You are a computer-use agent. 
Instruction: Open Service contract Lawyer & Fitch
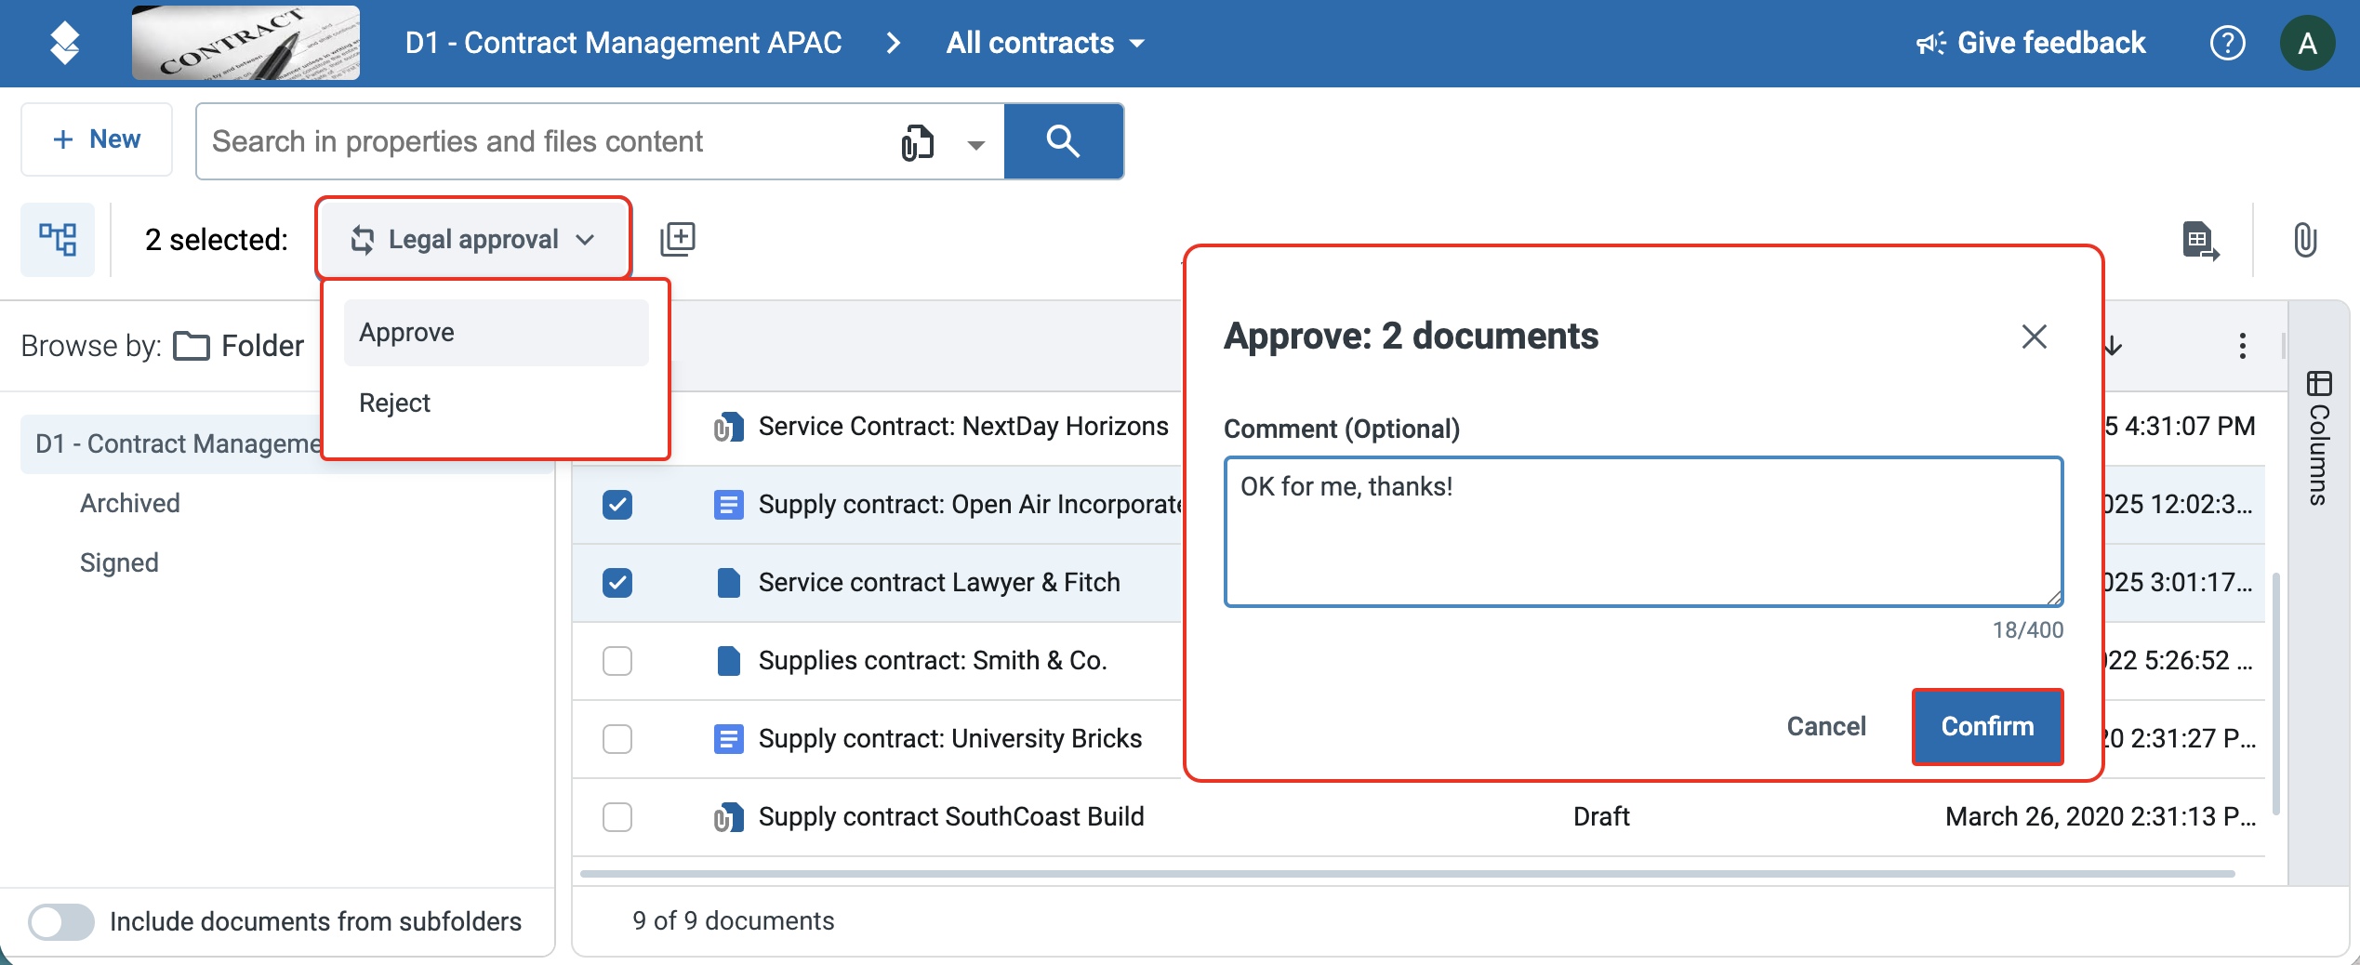coord(939,583)
